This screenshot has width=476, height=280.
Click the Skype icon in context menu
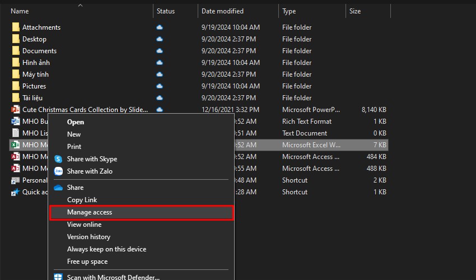[58, 159]
